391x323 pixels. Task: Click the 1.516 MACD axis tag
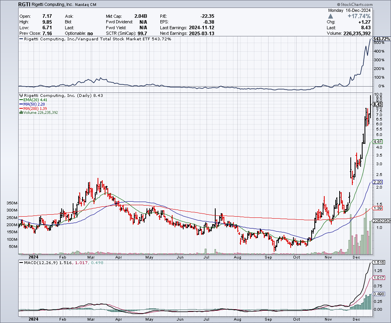pos(379,263)
